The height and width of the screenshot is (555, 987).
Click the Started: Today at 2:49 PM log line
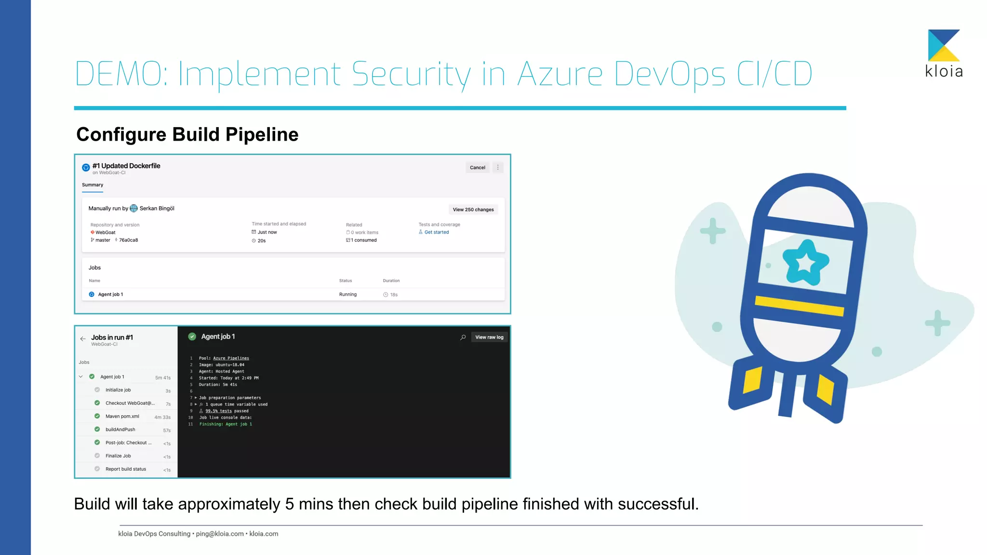[x=229, y=378]
